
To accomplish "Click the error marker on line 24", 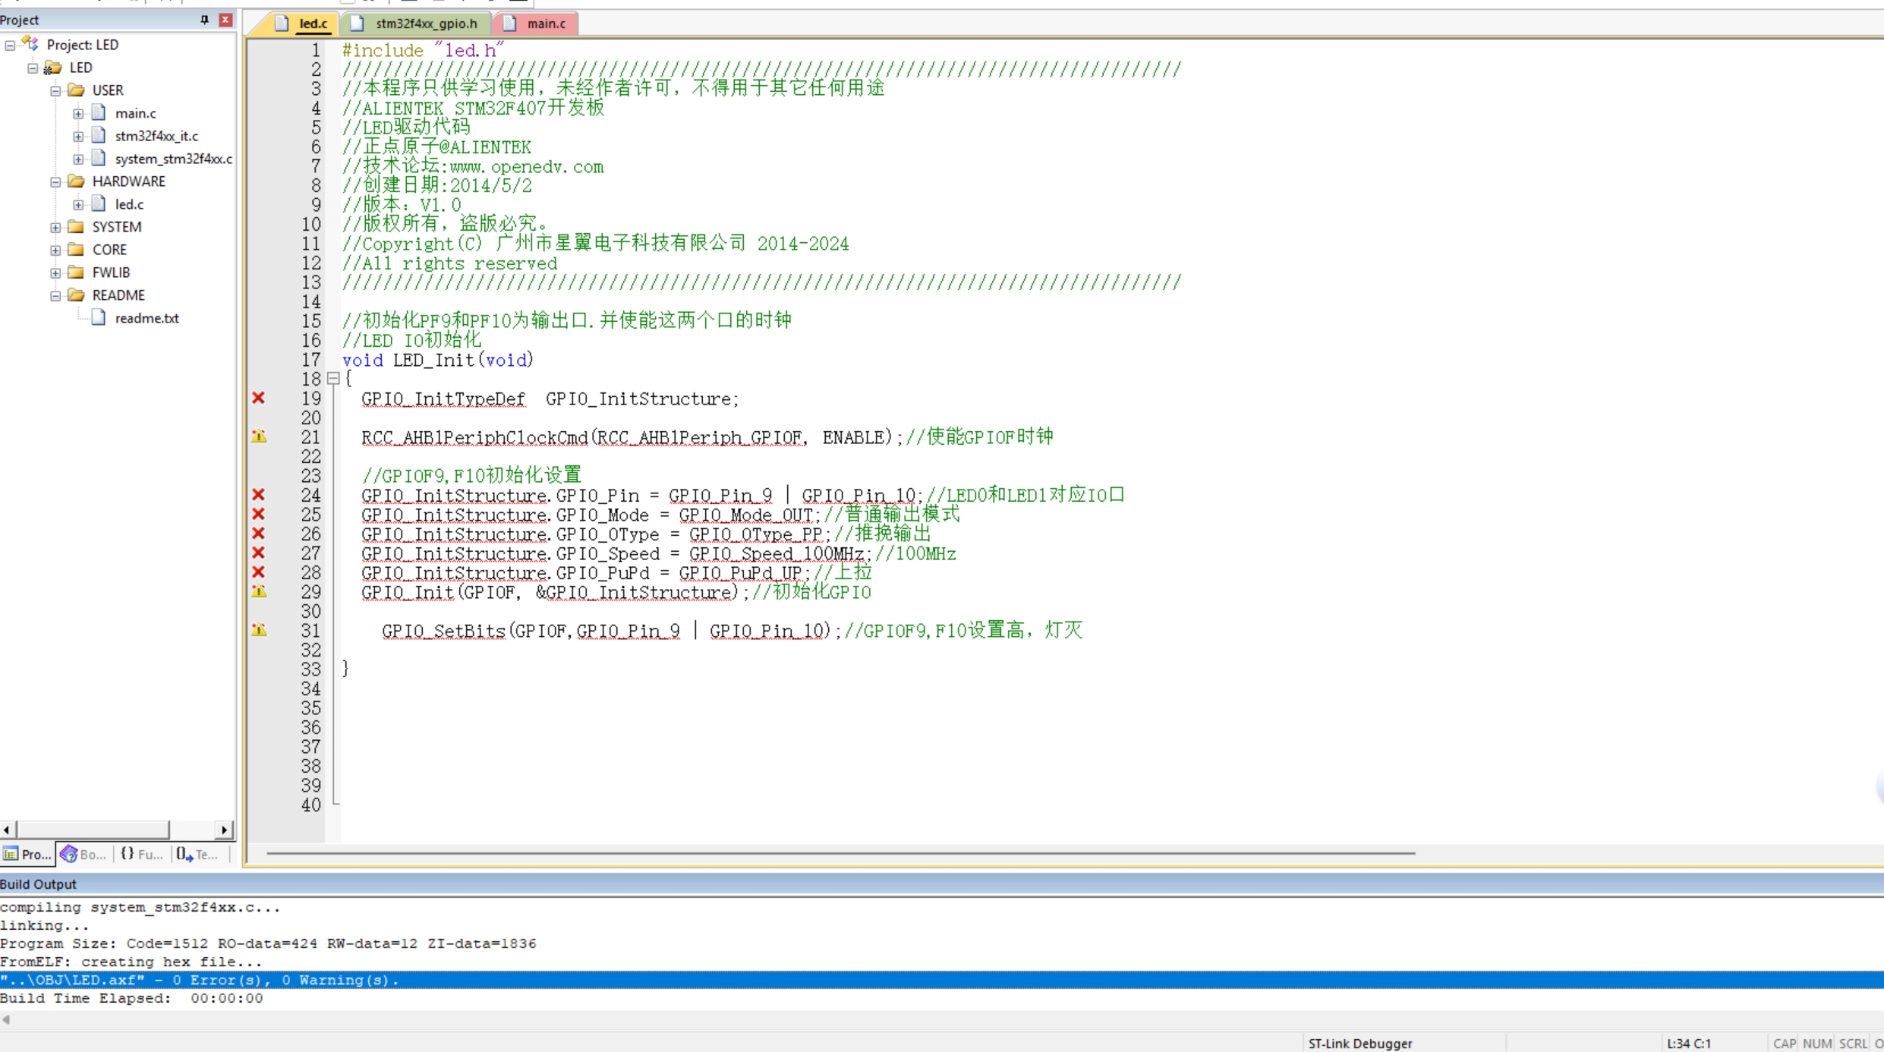I will point(258,494).
